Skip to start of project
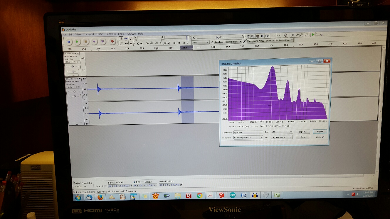 [x=94, y=42]
